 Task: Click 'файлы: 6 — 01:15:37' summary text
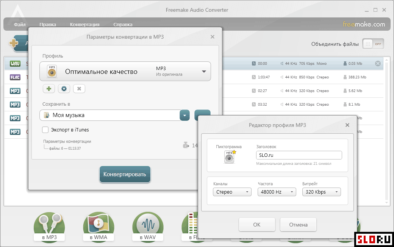pyautogui.click(x=65, y=149)
